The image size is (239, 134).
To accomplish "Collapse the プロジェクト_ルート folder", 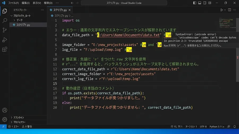I will click(22, 16).
